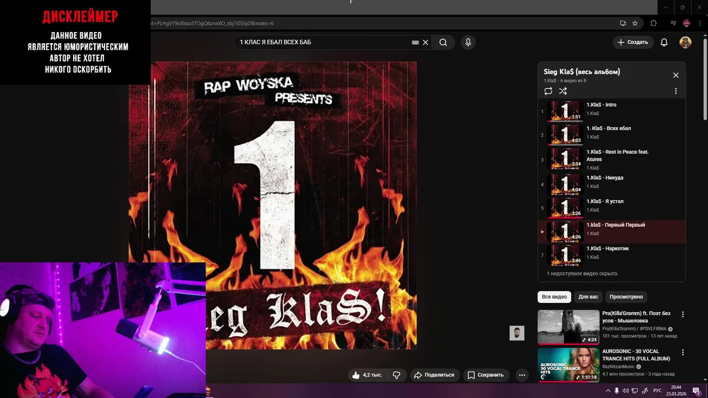Start voice search with the microphone icon
708x398 pixels.
(x=468, y=43)
